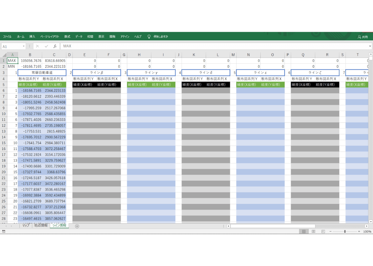Screen dimensions: 373x266
Task: Open the データ ribbon tab
Action: (79, 37)
